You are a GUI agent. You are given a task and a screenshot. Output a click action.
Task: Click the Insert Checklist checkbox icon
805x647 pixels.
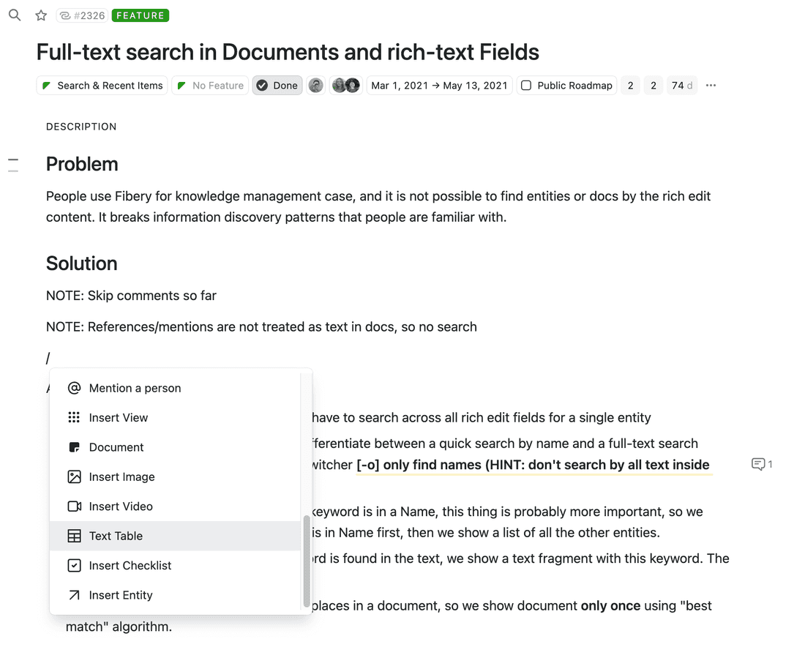click(74, 565)
